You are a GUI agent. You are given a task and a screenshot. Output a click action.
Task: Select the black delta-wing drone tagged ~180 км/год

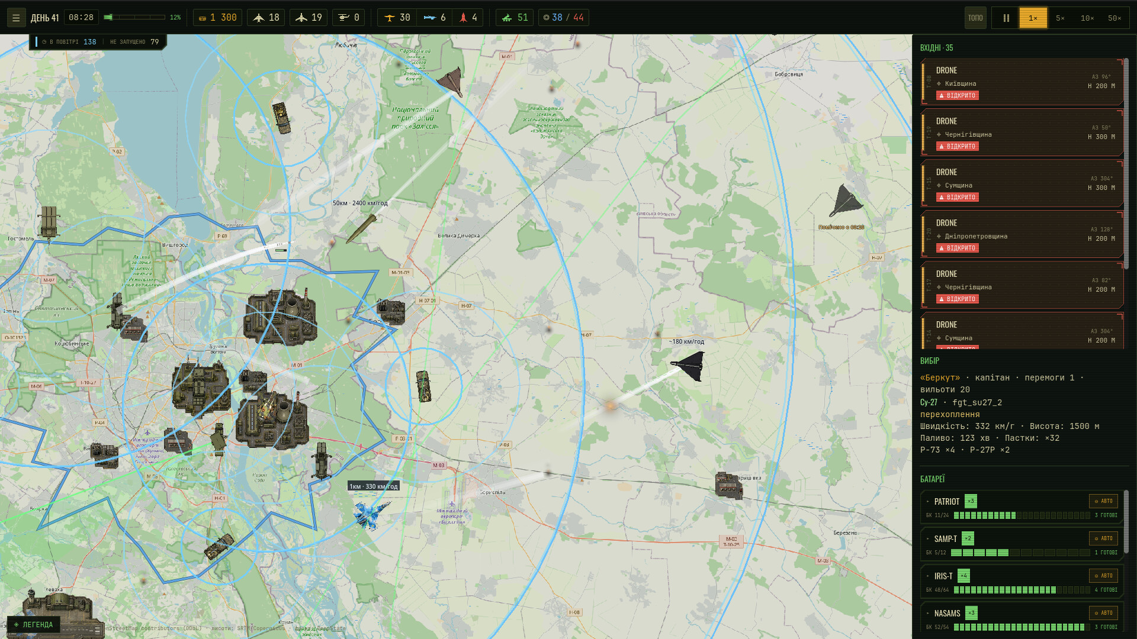[x=689, y=366]
